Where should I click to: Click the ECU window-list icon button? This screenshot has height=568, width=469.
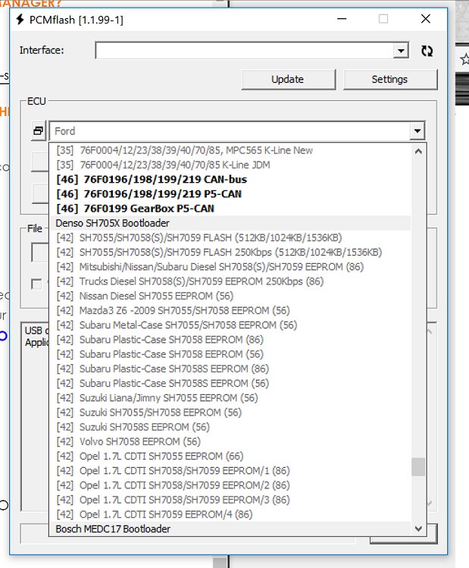(39, 130)
